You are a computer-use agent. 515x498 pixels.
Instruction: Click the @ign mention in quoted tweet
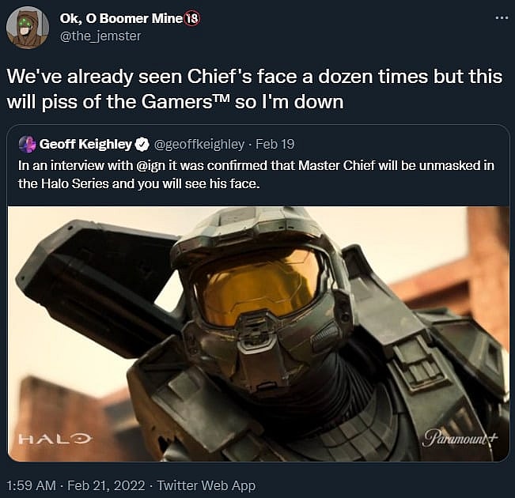click(150, 165)
